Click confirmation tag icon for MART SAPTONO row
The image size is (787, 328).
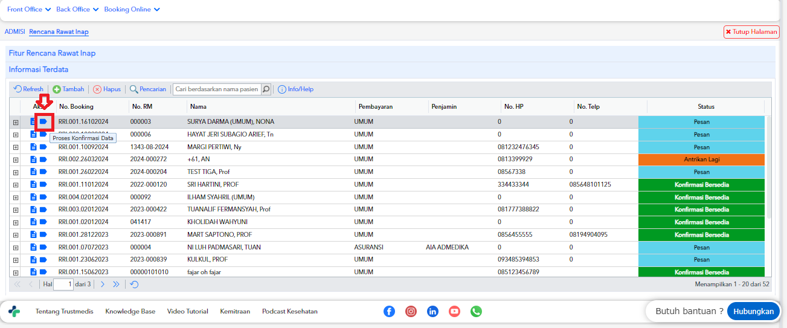43,234
